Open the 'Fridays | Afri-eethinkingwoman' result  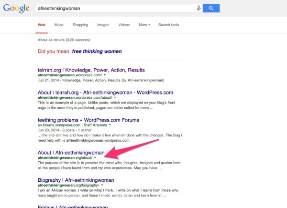[73, 207]
